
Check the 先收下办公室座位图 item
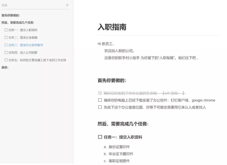pyautogui.click(x=99, y=107)
